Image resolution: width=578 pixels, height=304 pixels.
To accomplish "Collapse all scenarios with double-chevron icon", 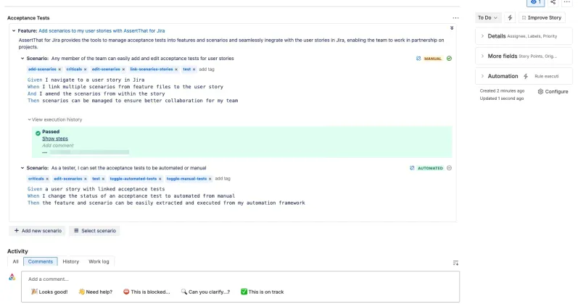I will coord(452,28).
